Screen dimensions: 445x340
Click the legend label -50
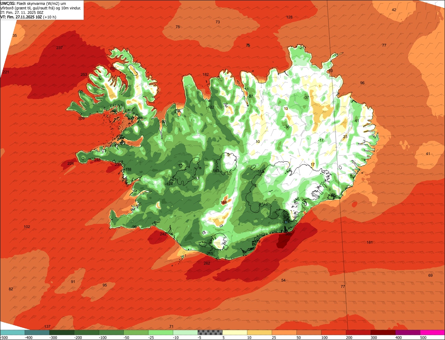[127, 338]
